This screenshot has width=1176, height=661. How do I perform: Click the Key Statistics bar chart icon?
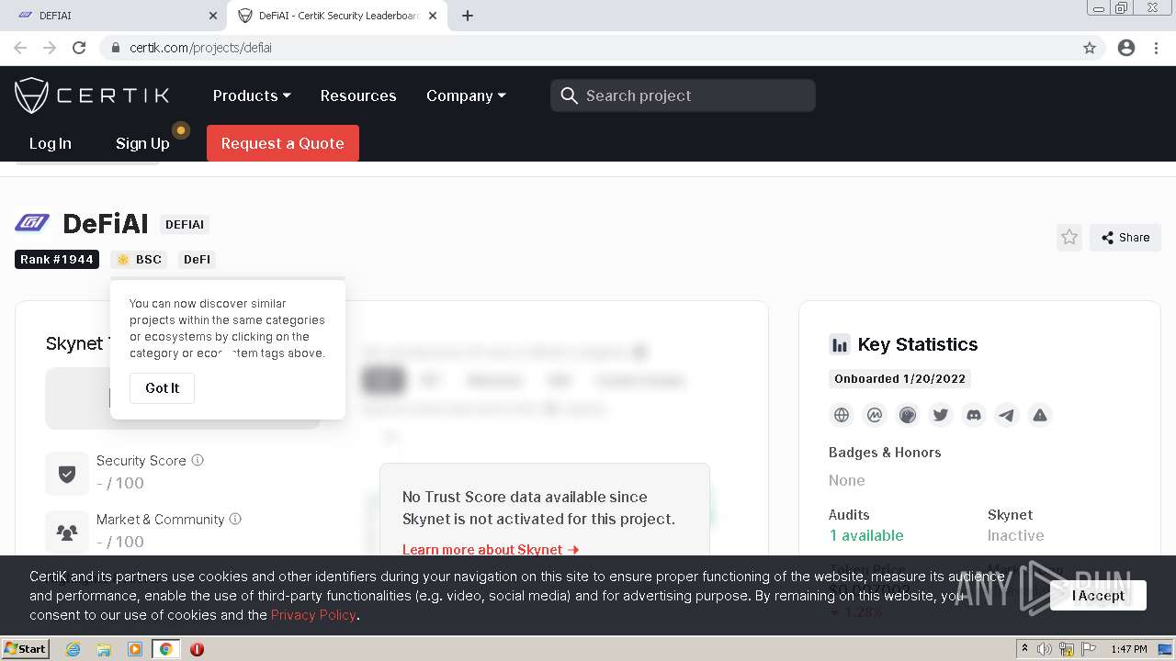[x=840, y=344]
